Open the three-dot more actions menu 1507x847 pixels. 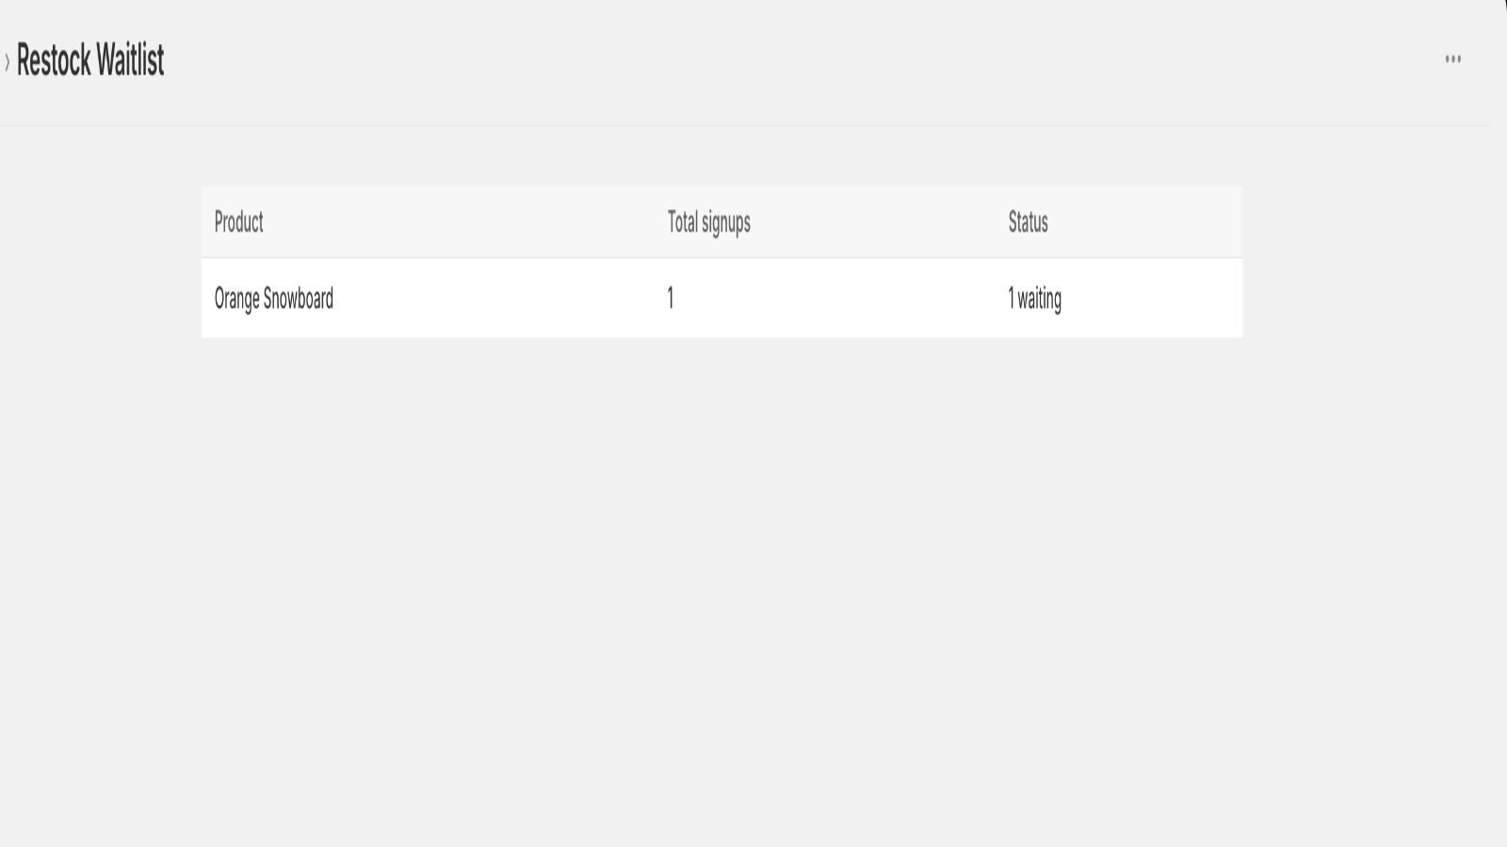(1452, 59)
